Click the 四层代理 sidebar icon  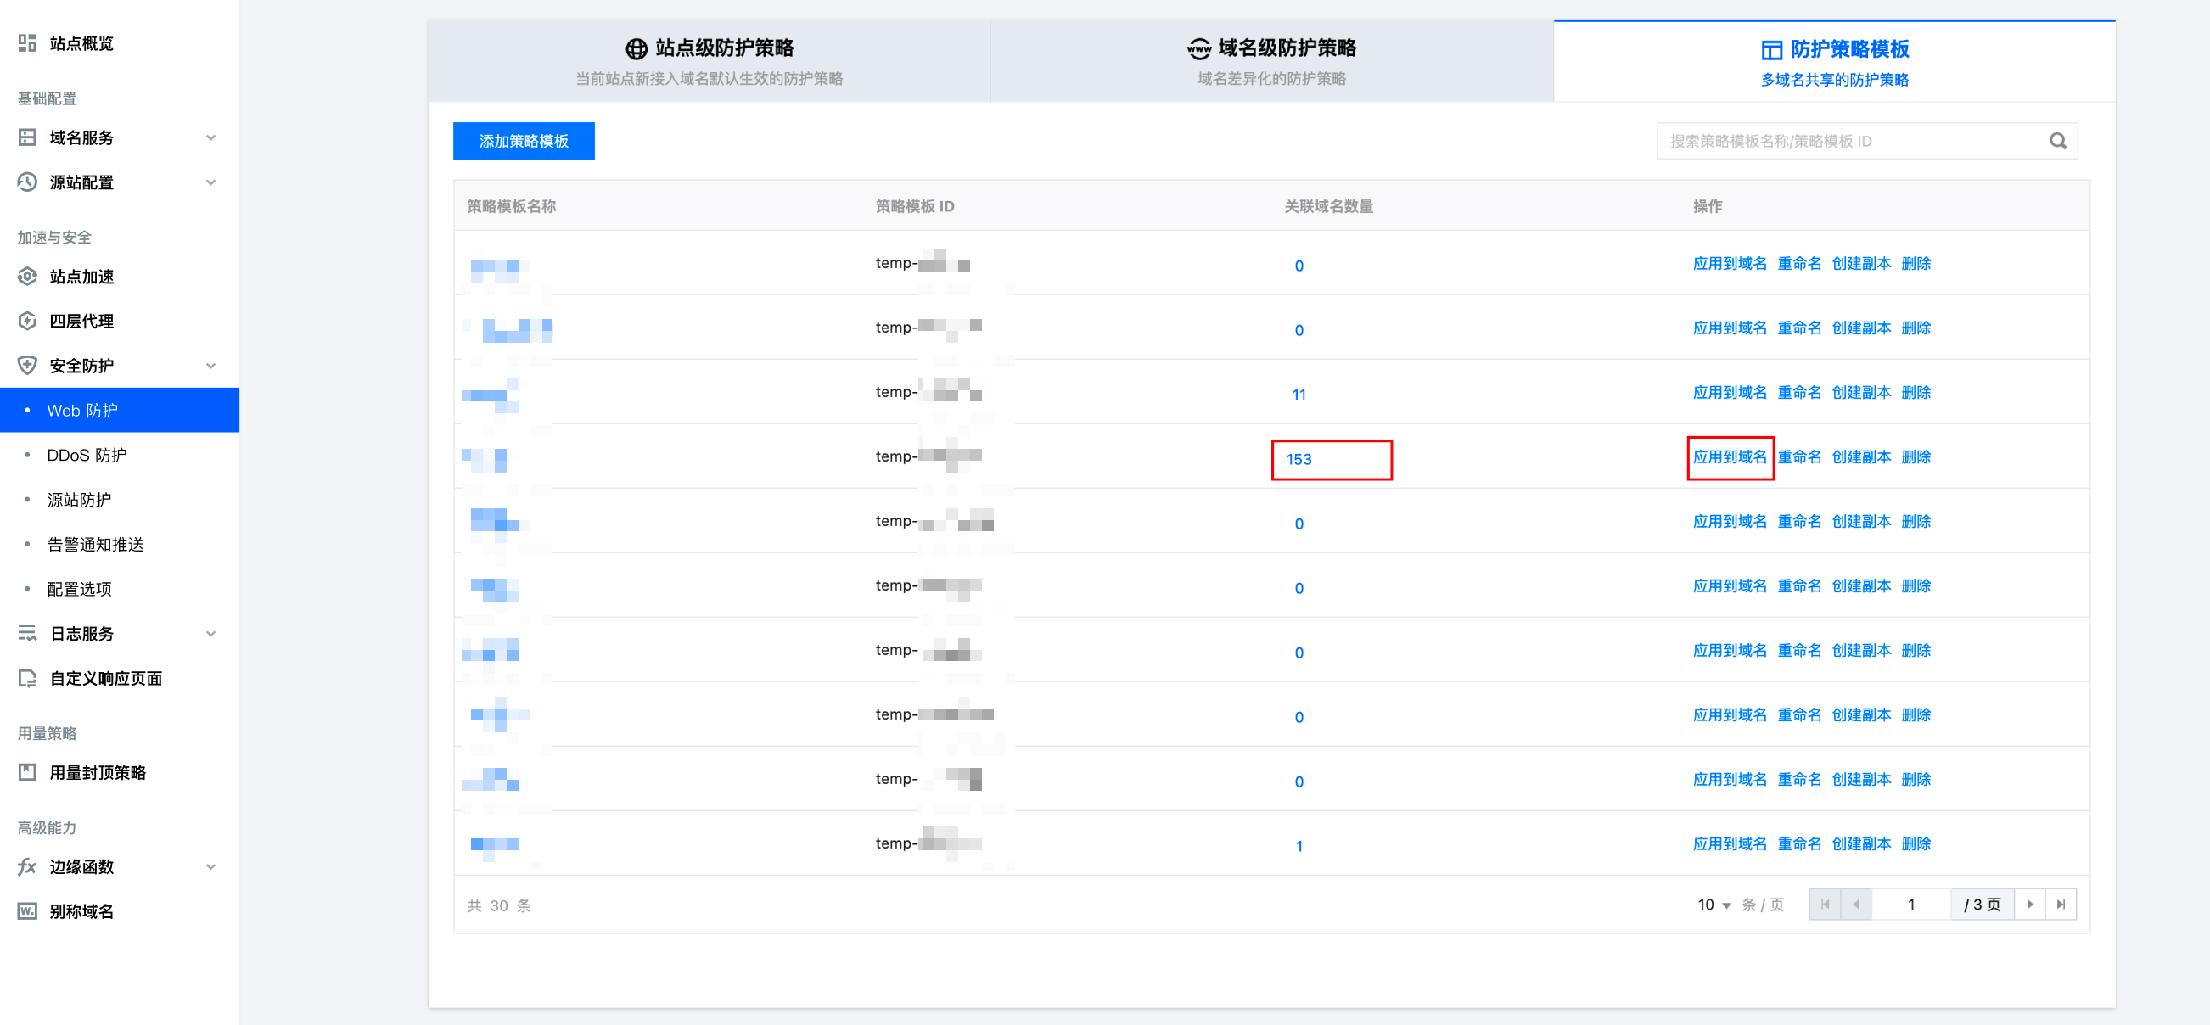click(27, 321)
